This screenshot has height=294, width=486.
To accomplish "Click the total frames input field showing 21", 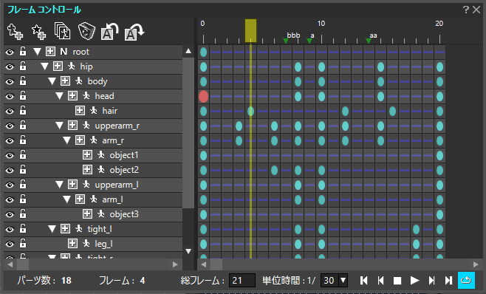I will coord(242,281).
